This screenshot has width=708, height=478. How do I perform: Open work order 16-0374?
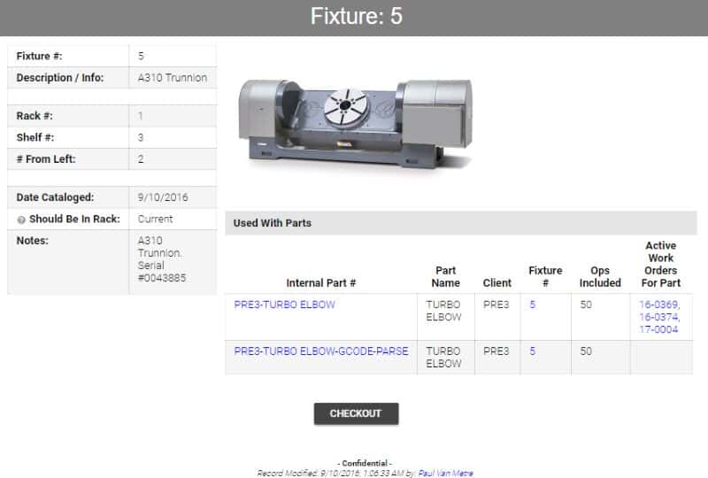click(659, 317)
